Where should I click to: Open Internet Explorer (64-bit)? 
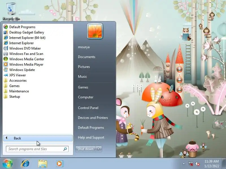point(38,38)
